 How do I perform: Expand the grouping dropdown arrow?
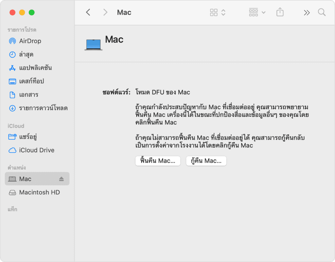coord(264,13)
